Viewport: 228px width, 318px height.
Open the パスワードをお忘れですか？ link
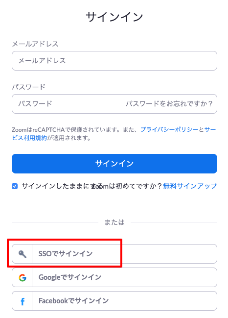(169, 104)
